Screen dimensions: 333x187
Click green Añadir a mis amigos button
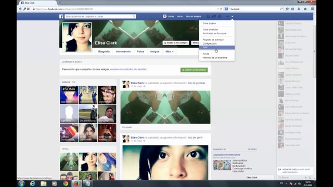pos(194,70)
